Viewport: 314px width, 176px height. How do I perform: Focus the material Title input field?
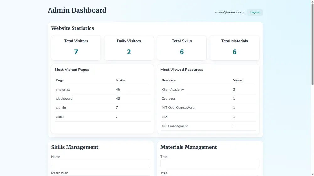click(210, 164)
